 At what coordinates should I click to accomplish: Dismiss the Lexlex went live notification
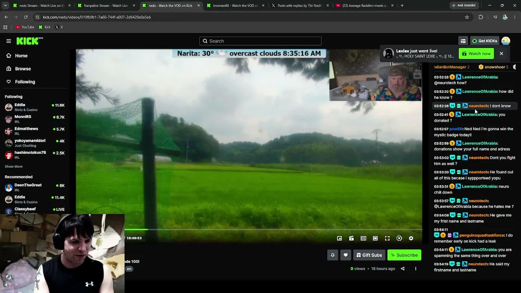click(x=501, y=54)
